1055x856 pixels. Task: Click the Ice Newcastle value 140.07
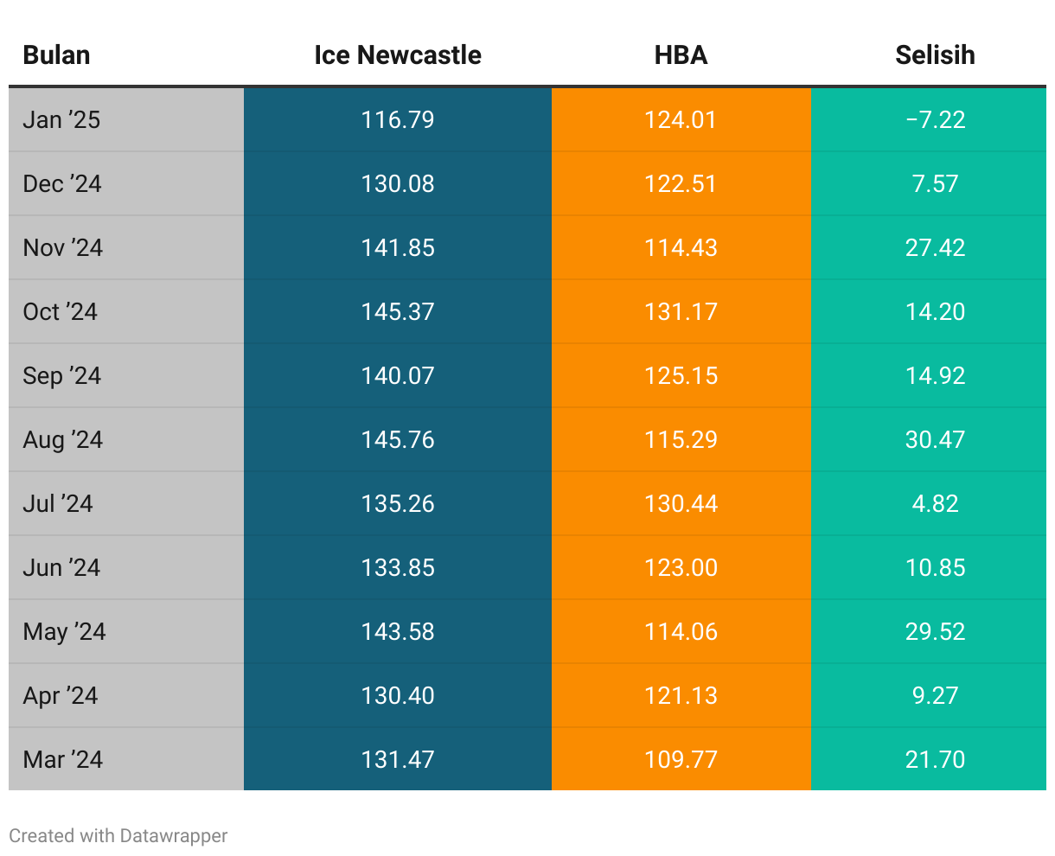coord(398,375)
